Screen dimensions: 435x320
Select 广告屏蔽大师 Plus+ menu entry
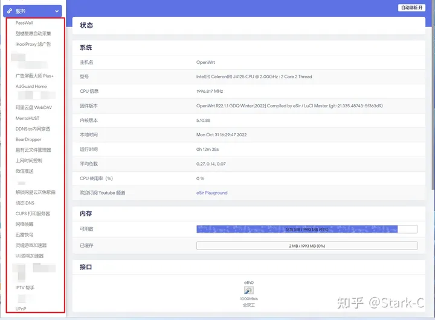pos(34,76)
